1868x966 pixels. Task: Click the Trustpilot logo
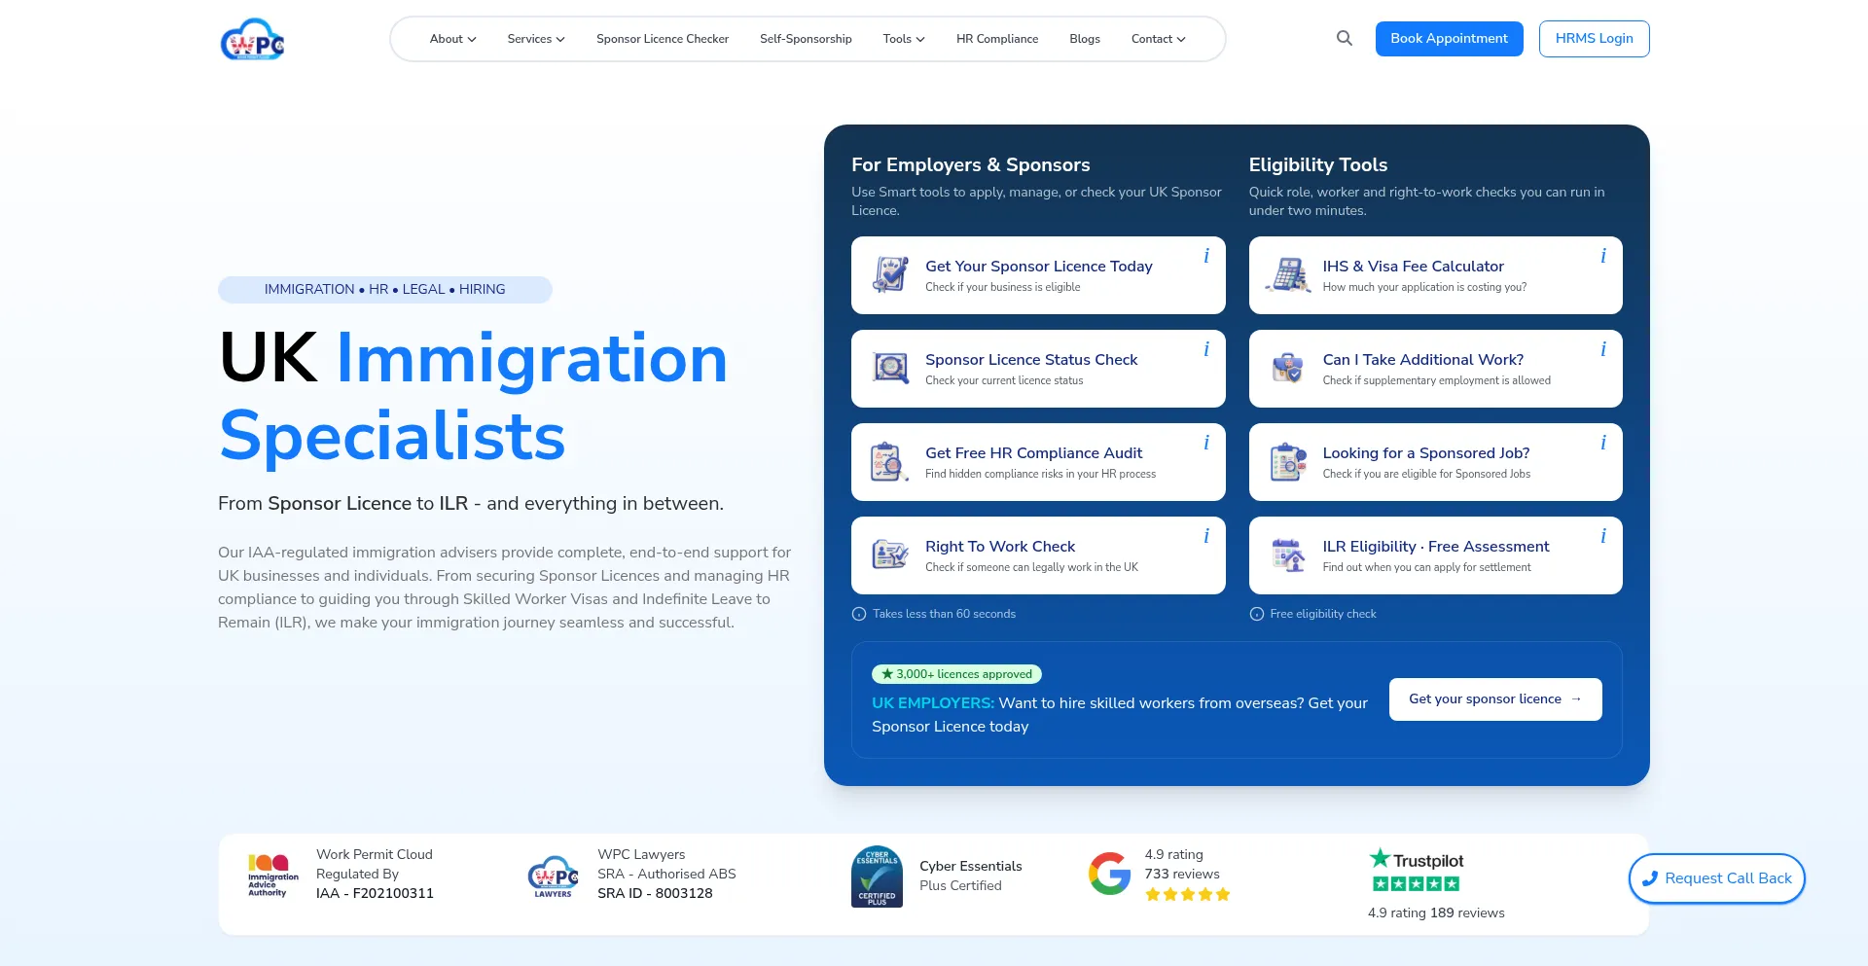pos(1417,860)
